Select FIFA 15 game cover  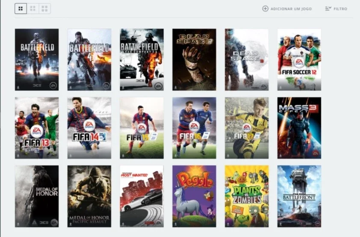click(x=142, y=128)
